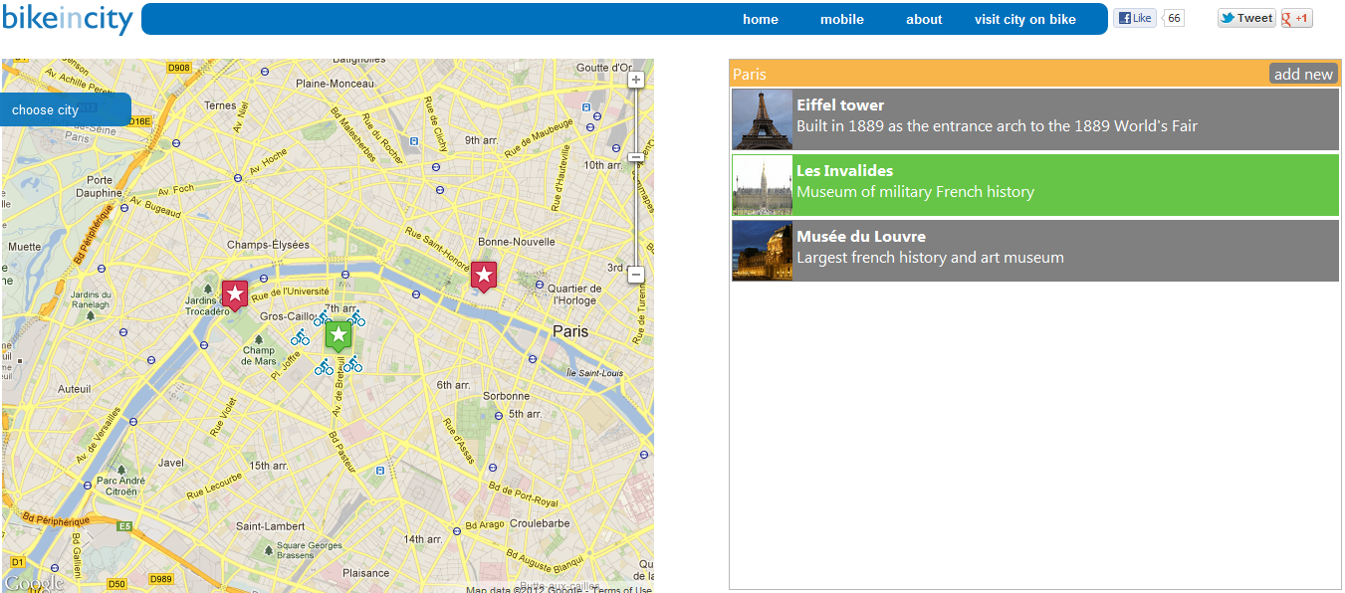Select visit city on bike in navigation
Screen dimensions: 1345x593
pos(1025,19)
